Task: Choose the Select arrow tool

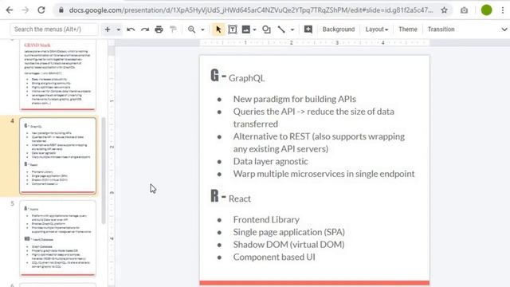Action: click(x=218, y=29)
